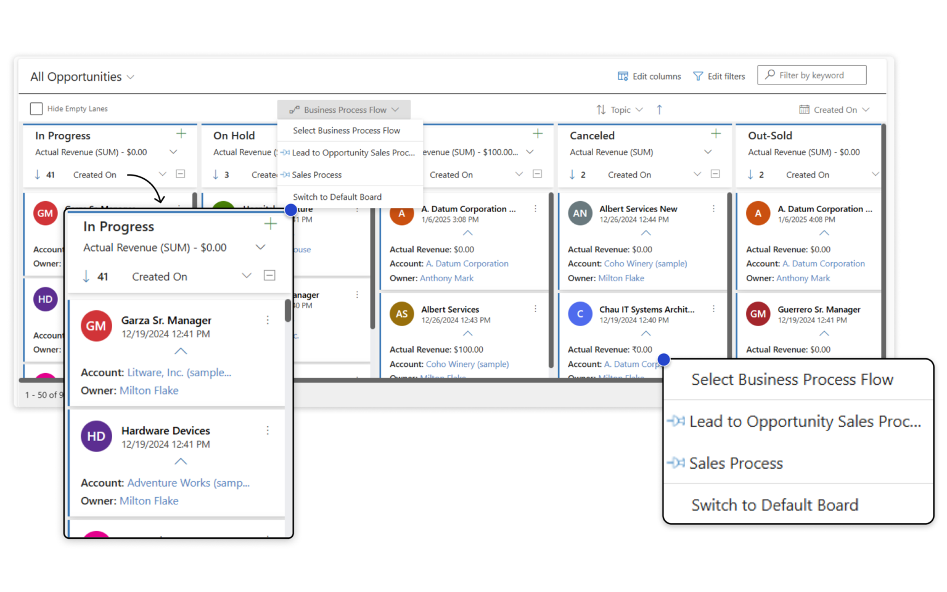Screen dimensions: 947x592
Task: Select the C avatar on the Chau IT Systems card
Action: coord(580,314)
